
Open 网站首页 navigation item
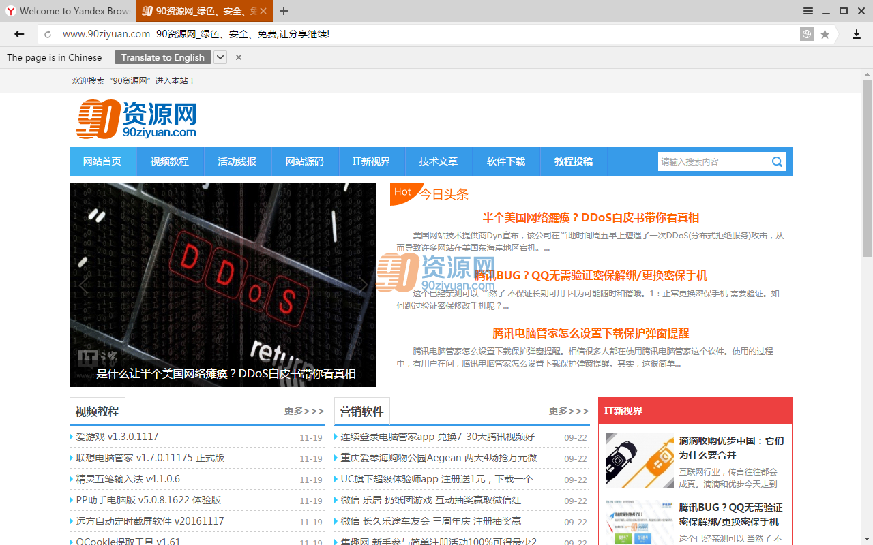(102, 161)
